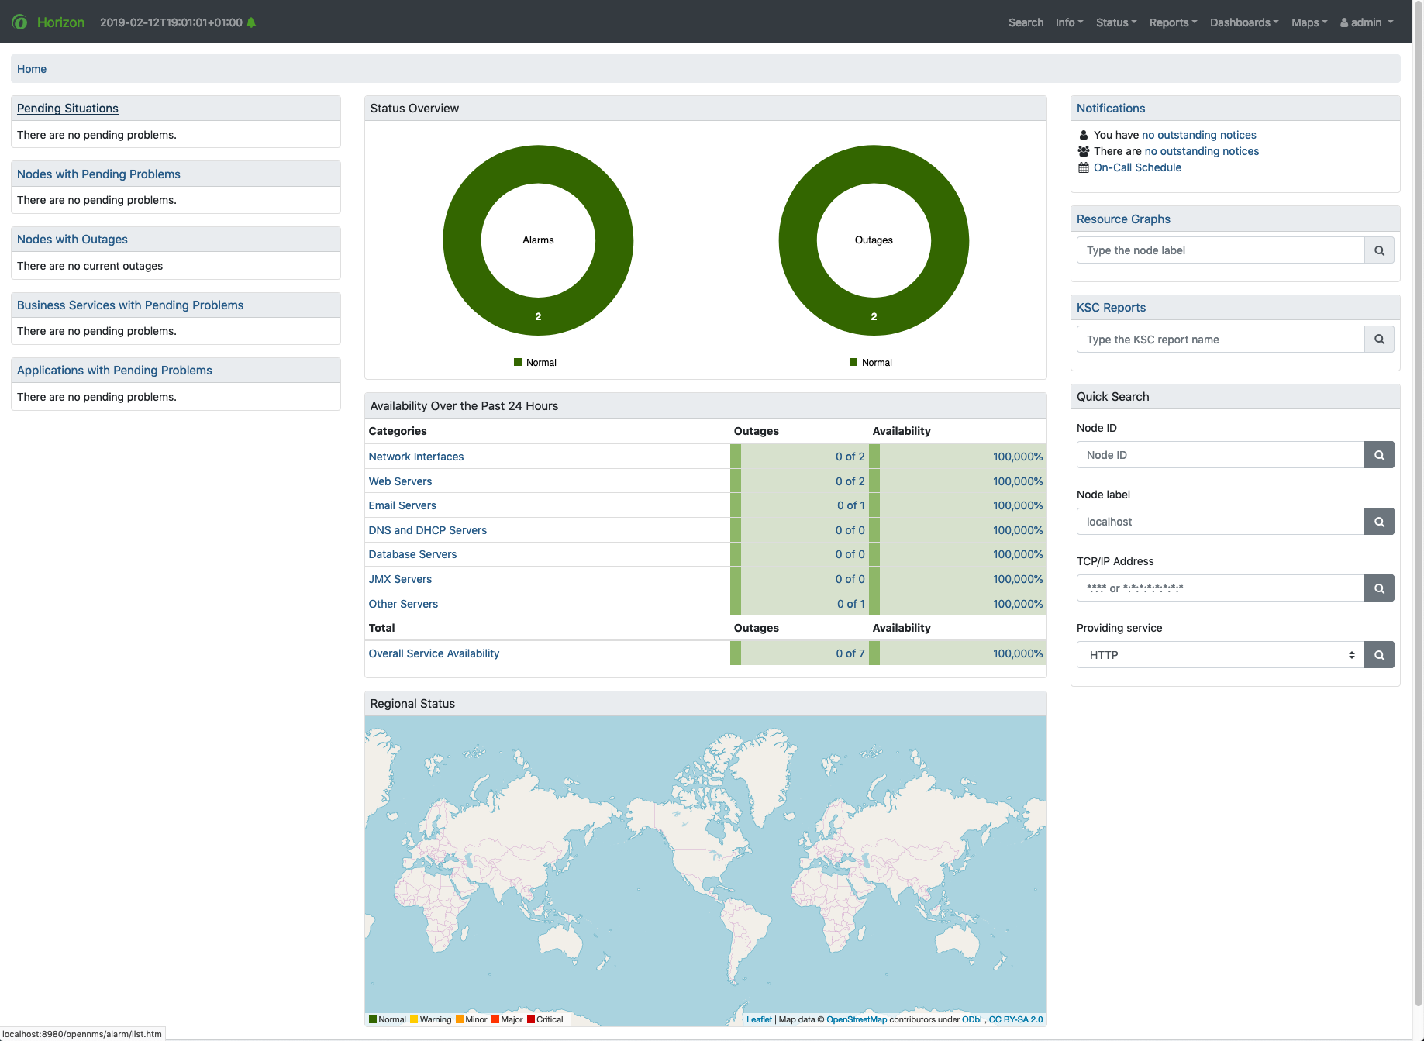Click the Providing service search icon
This screenshot has width=1424, height=1041.
tap(1379, 654)
